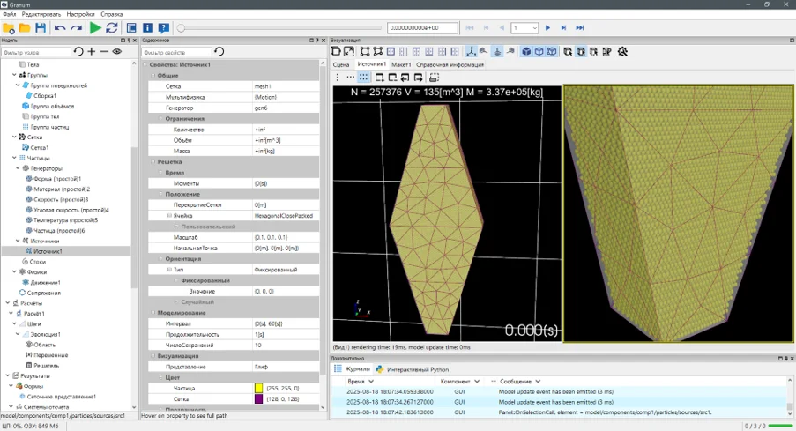Toggle the coordinate axes display icon
Screen dimensions: 796x431
coord(471,51)
